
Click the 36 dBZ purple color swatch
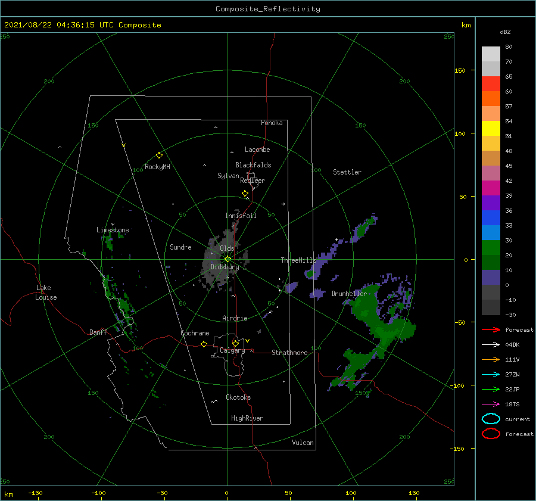pyautogui.click(x=491, y=203)
